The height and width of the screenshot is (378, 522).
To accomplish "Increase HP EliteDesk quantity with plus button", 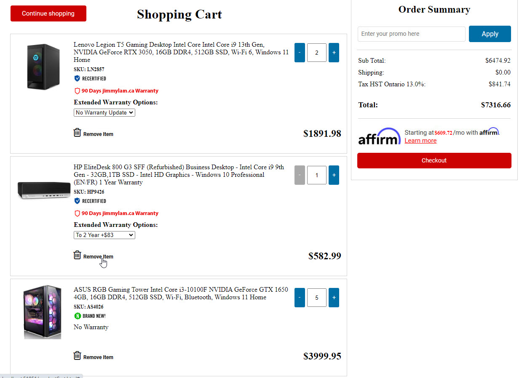I will (334, 175).
